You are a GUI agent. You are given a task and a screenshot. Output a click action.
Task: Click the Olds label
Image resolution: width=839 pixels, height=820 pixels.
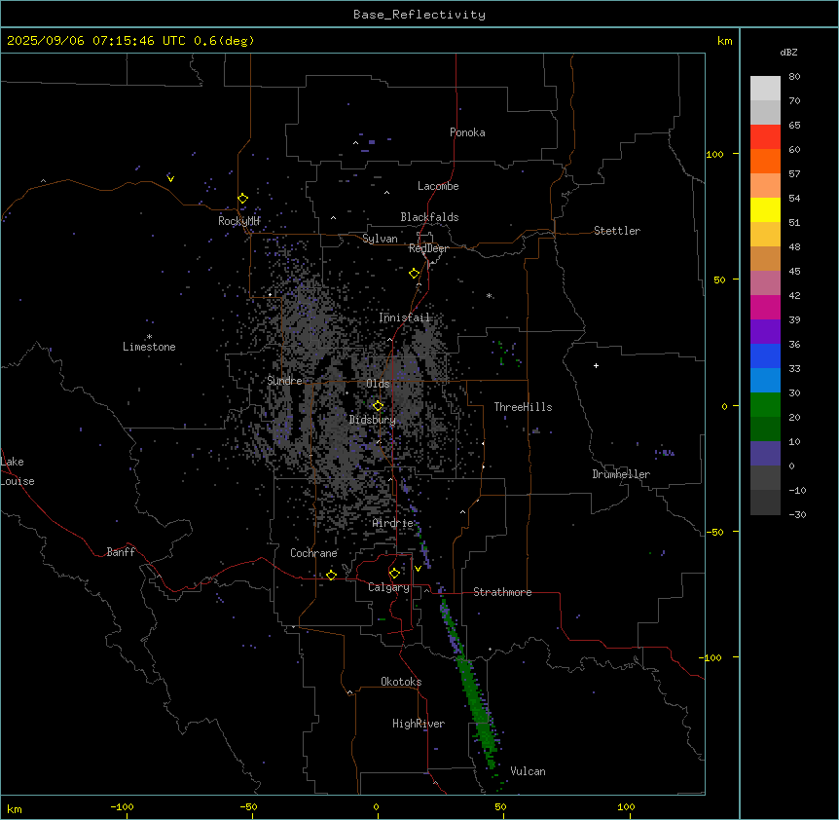point(378,384)
